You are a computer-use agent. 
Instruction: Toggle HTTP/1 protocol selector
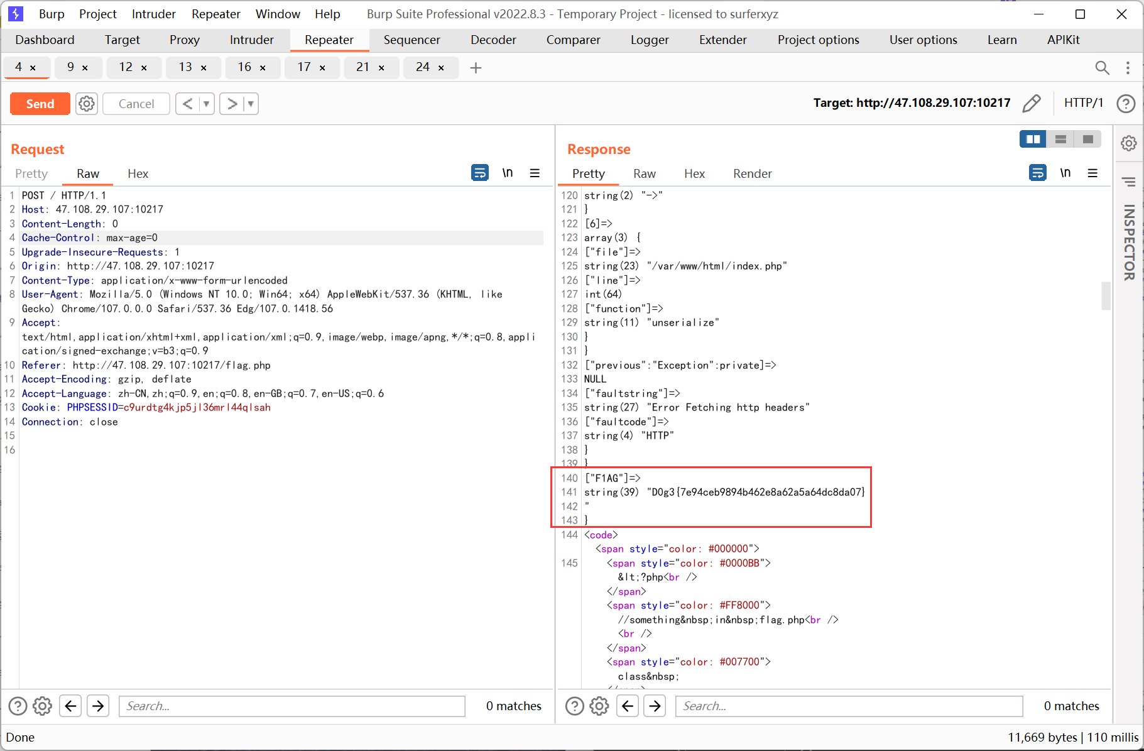[1084, 103]
